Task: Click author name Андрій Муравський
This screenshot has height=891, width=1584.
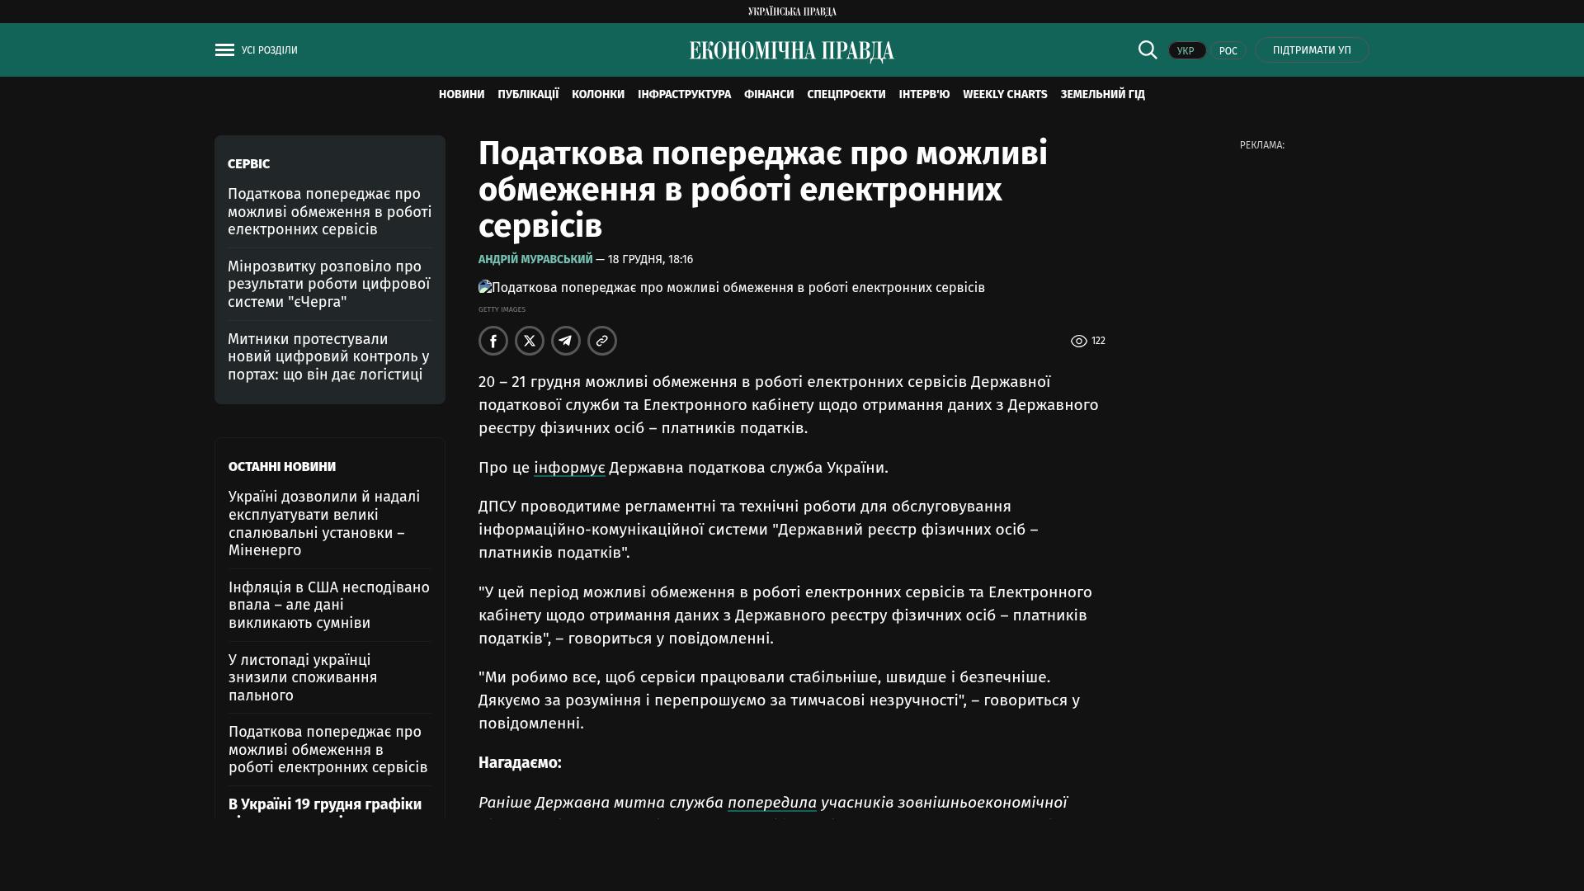Action: coord(535,259)
